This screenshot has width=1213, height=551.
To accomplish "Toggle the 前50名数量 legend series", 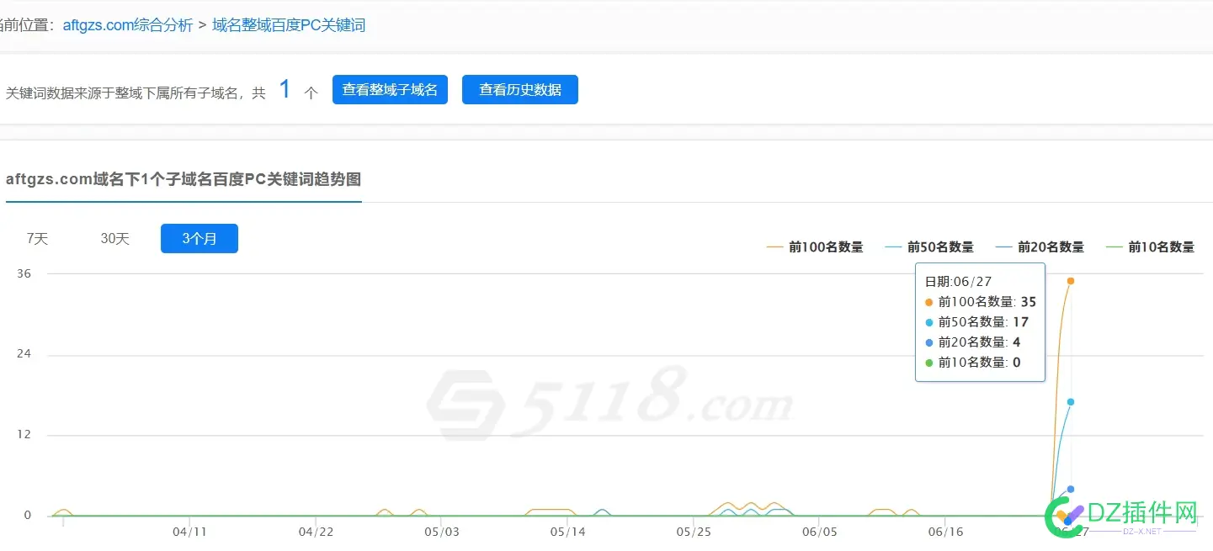I will click(x=929, y=247).
